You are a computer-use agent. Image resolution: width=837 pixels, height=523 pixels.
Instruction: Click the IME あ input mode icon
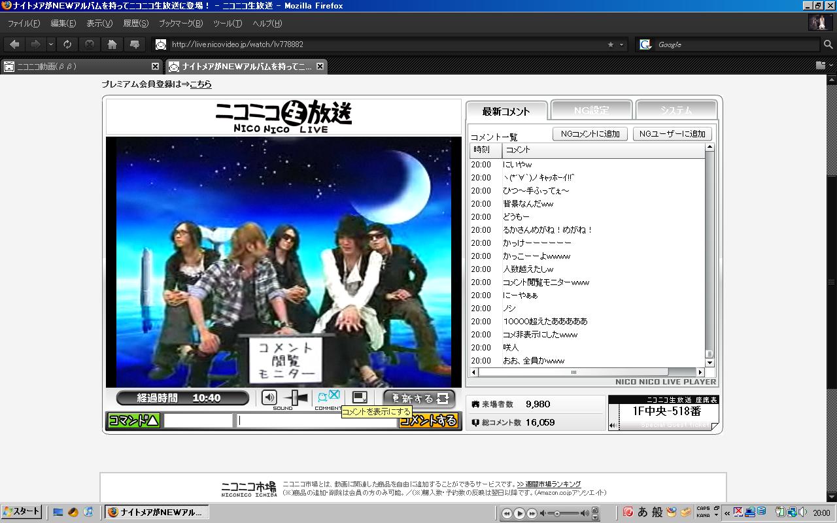coord(642,512)
